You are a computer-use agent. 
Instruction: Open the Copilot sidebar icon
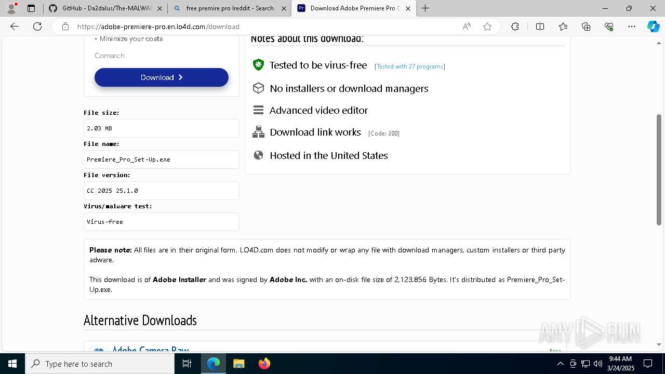pyautogui.click(x=653, y=26)
